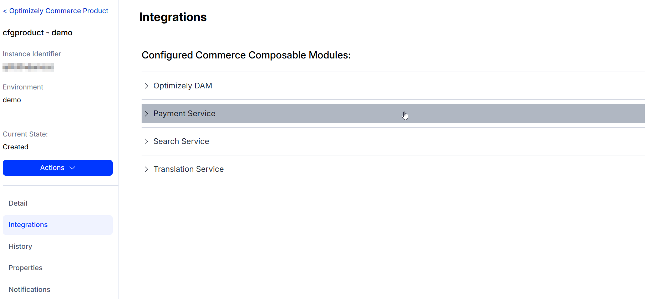Click the Actions button
Viewport: 651px width, 299px height.
click(x=52, y=167)
